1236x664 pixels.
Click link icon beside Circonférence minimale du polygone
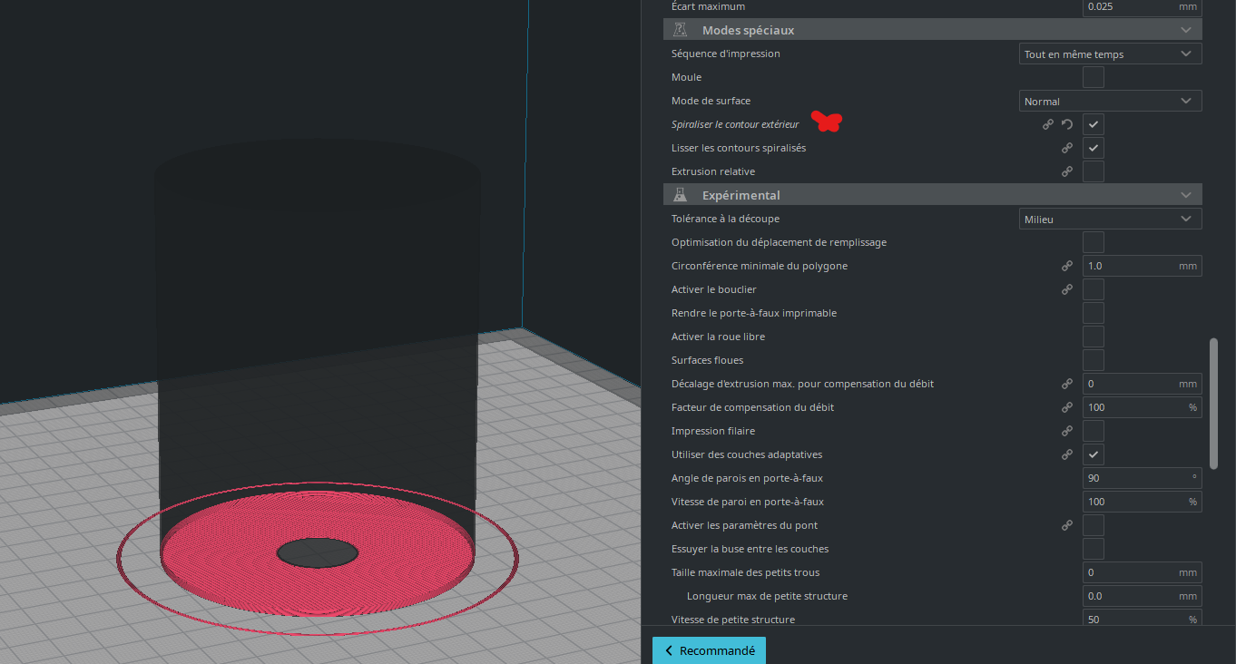1067,266
